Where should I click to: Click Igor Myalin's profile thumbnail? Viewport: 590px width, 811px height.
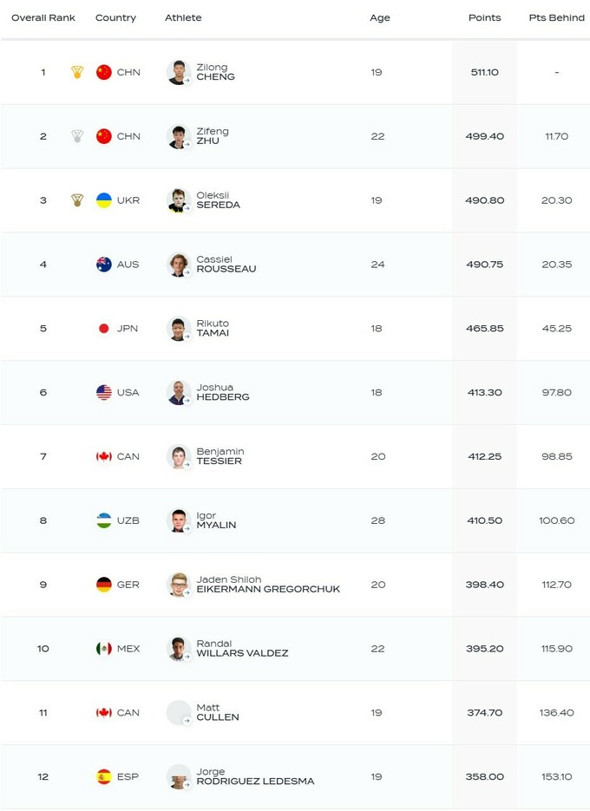pos(179,520)
